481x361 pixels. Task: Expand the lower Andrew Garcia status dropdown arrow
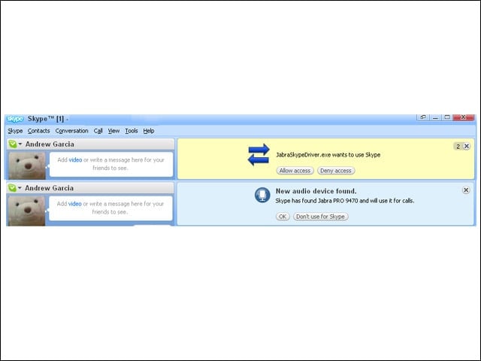click(20, 187)
